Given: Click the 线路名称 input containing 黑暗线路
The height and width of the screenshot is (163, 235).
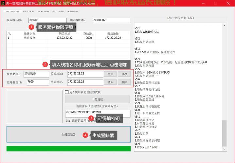Looking at the screenshot, I should [36, 74].
